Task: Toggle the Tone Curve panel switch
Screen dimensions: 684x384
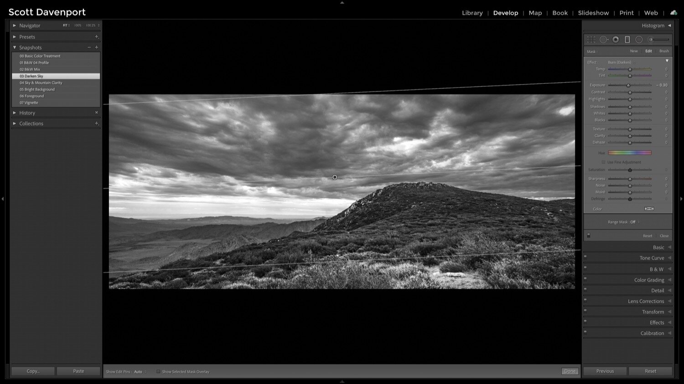Action: point(585,256)
